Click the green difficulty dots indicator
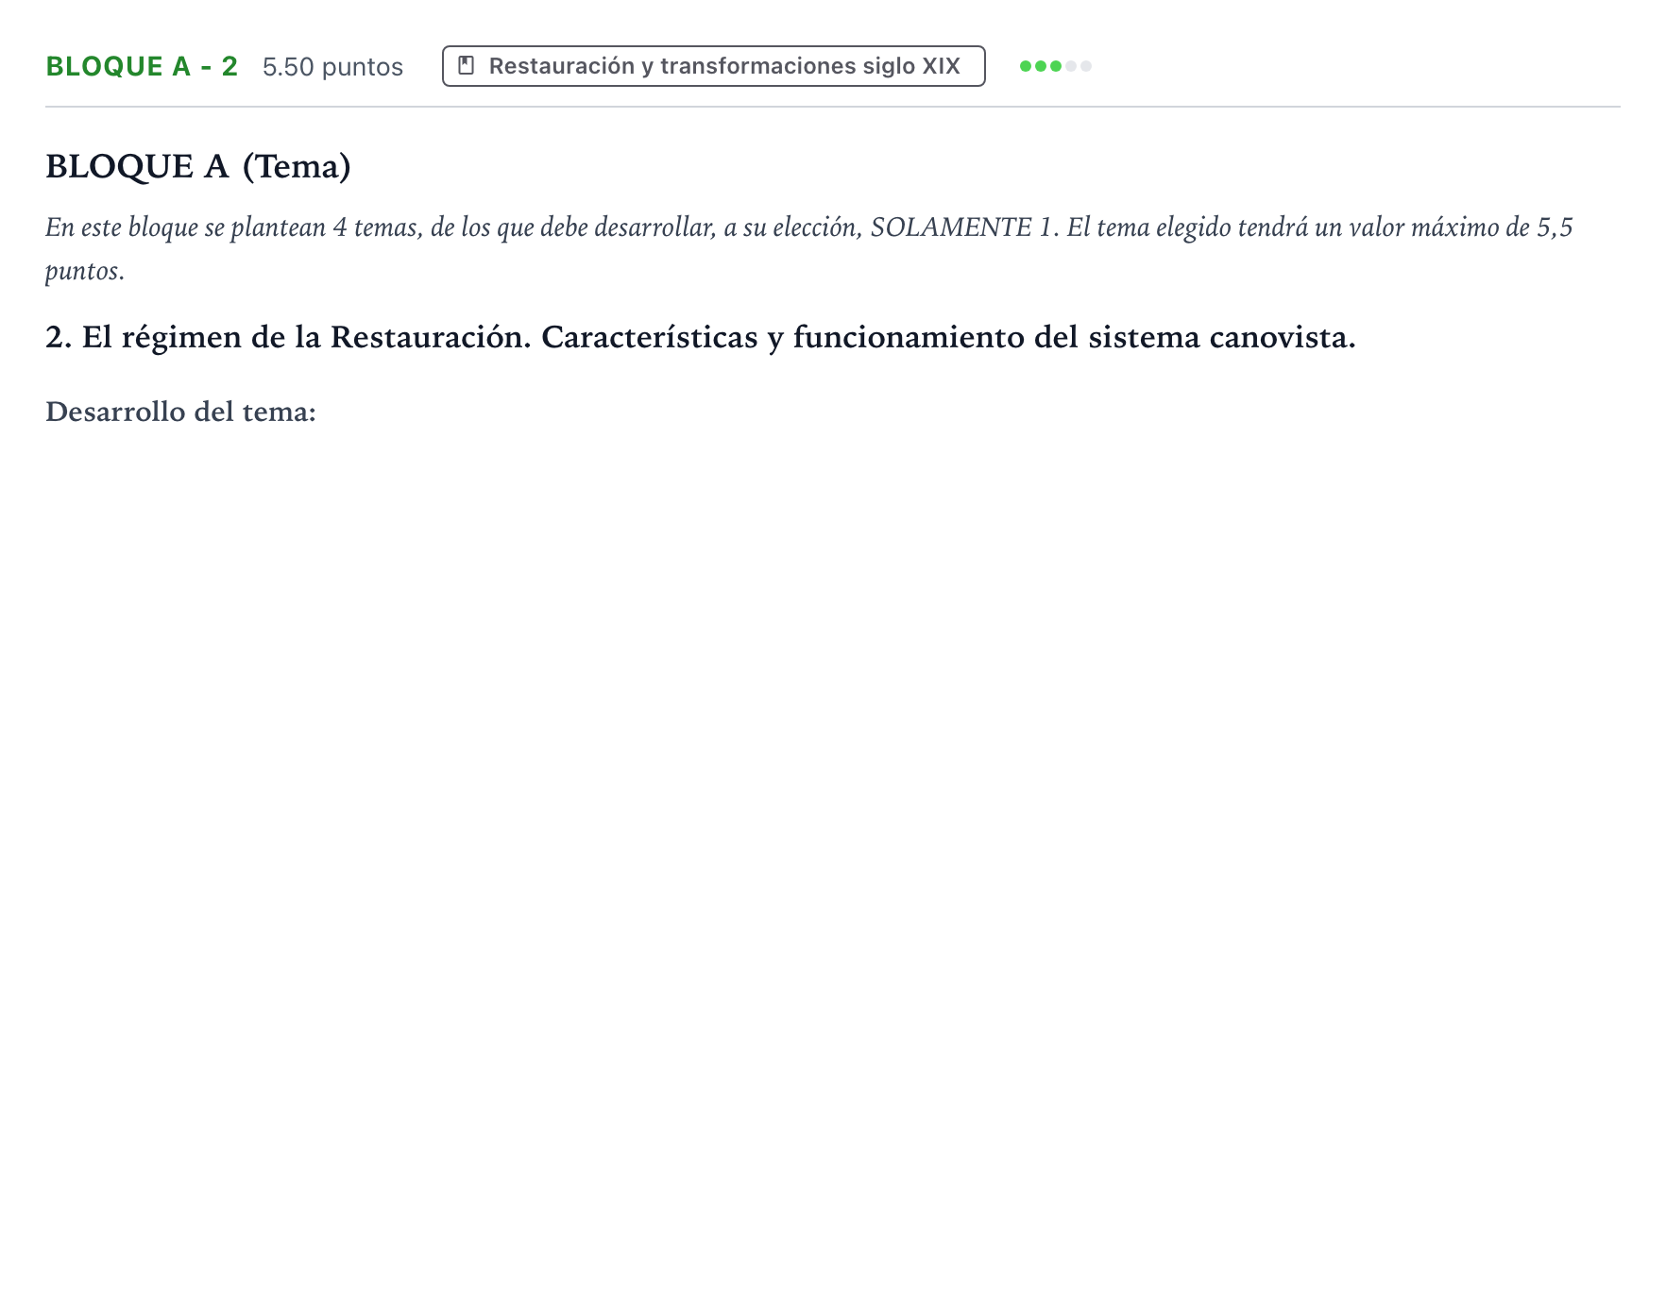Screen dimensions: 1666x1297 click(1055, 66)
